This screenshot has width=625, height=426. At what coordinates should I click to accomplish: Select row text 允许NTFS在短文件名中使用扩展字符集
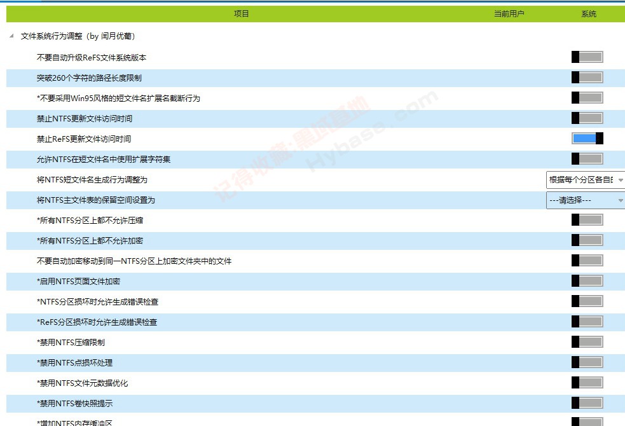coord(104,160)
